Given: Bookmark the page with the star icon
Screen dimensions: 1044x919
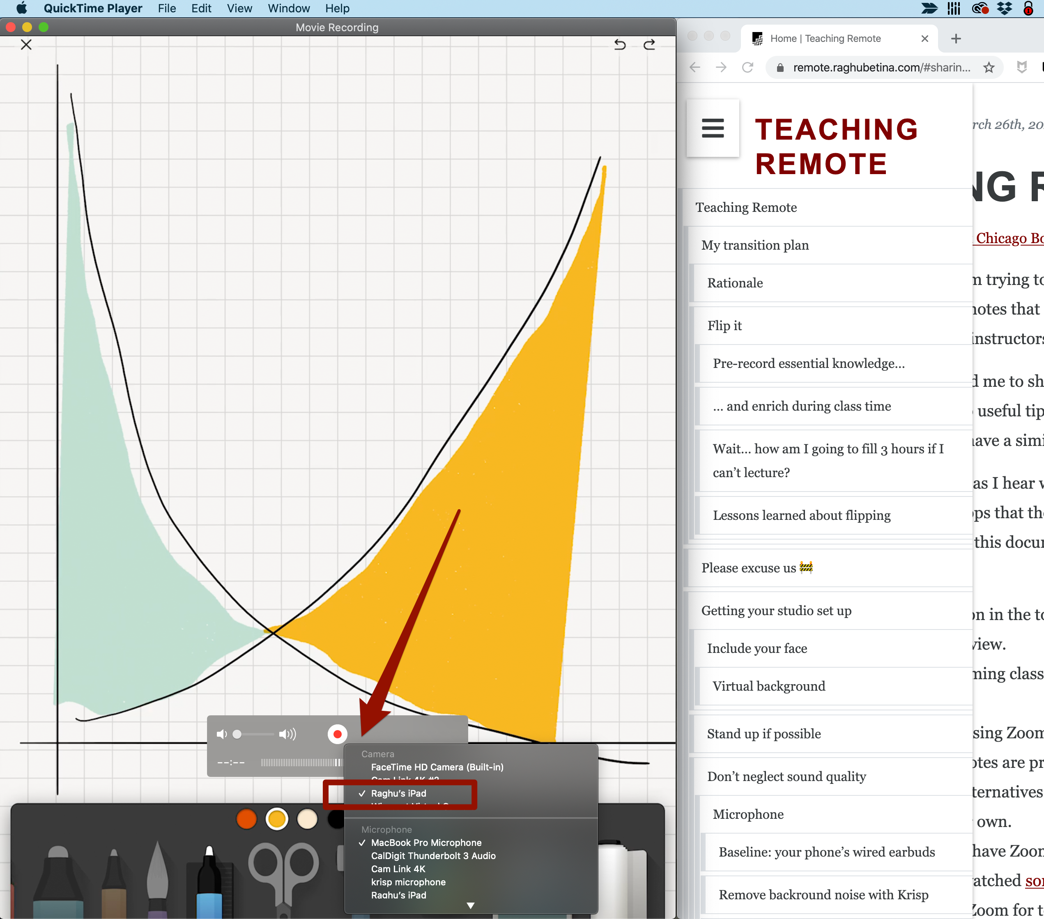Looking at the screenshot, I should coord(989,67).
